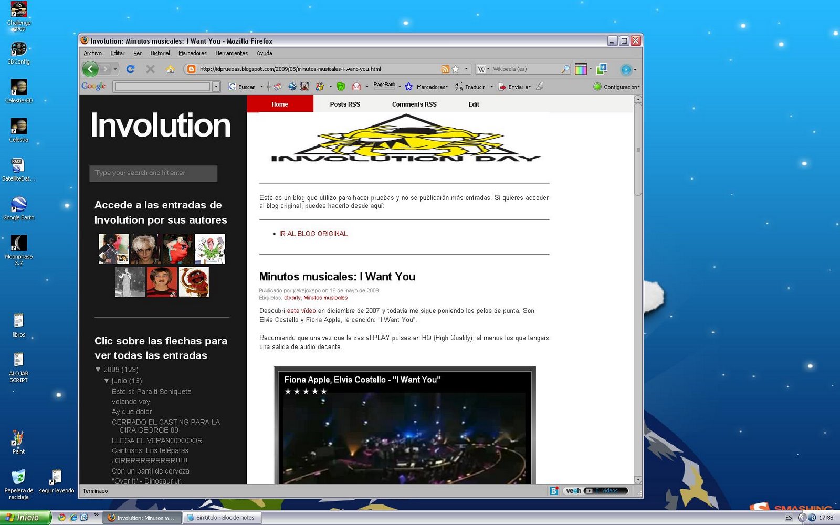The height and width of the screenshot is (525, 840).
Task: Collapse the junio (16) archive arrow
Action: click(x=107, y=381)
